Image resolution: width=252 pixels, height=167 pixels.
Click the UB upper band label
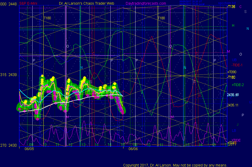pyautogui.click(x=234, y=60)
